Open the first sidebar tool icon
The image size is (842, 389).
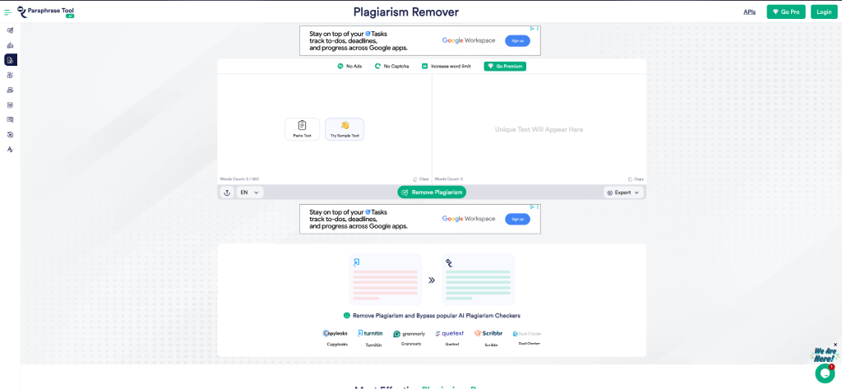point(10,30)
